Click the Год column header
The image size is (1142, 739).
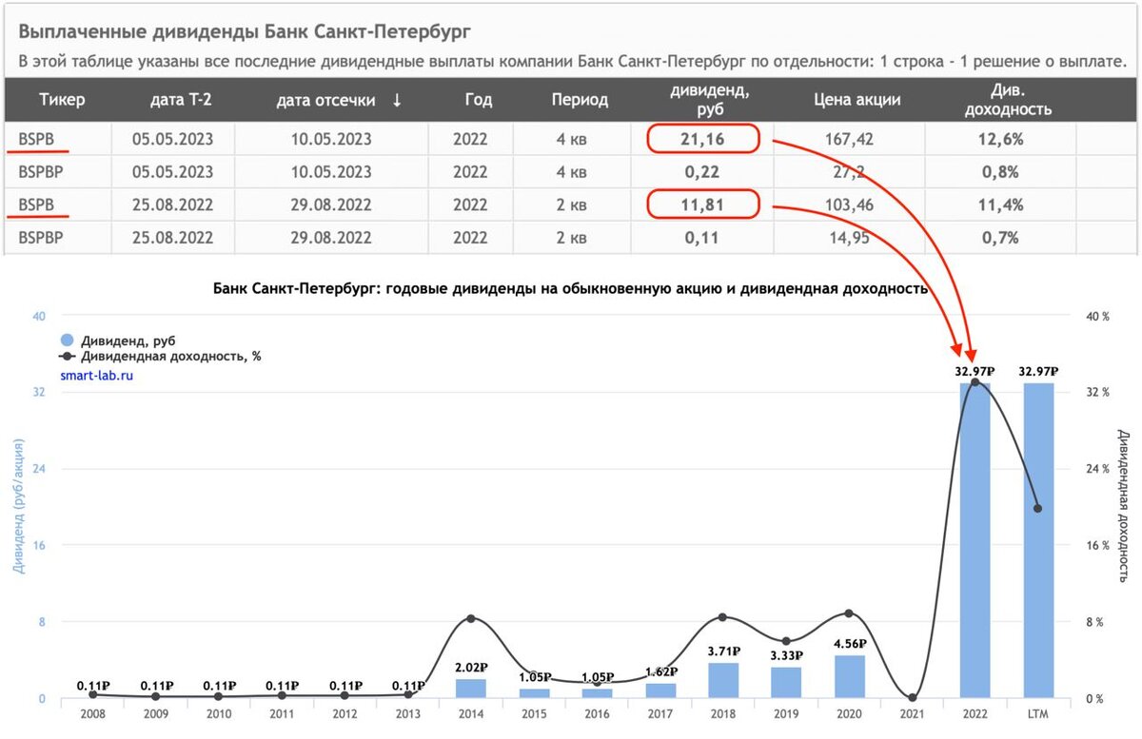point(479,100)
